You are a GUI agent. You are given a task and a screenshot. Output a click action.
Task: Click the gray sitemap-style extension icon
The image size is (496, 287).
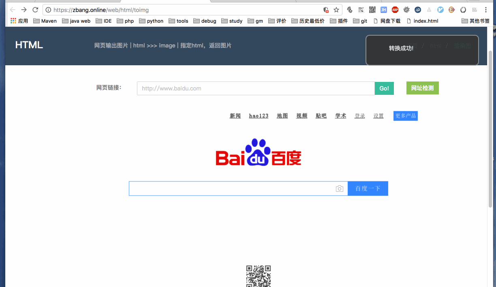coord(429,10)
